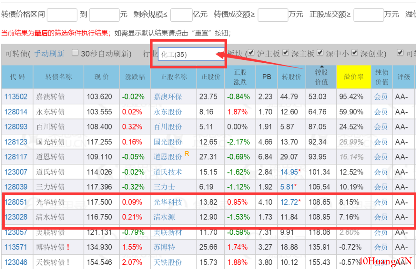416x269 pixels.
Task: Focus the 正股成交额 minimum input field
Action: pyautogui.click(x=369, y=15)
